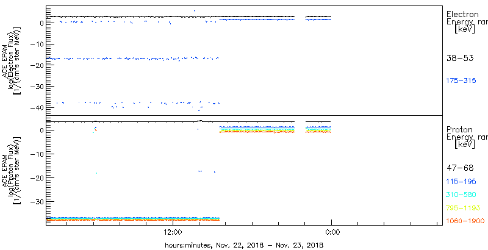The width and height of the screenshot is (488, 250).
Task: Click the cyan 310-580 proton legend label
Action: (461, 195)
